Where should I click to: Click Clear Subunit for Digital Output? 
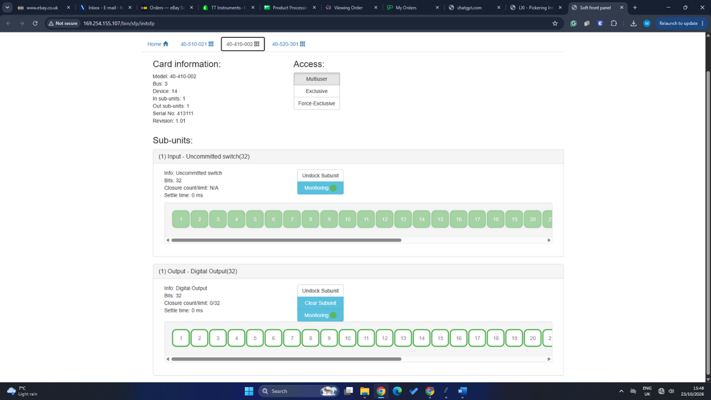(320, 303)
